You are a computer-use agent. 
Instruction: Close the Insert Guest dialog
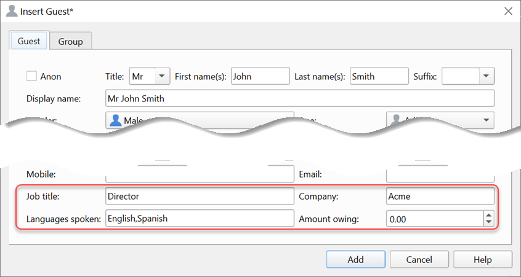(508, 11)
